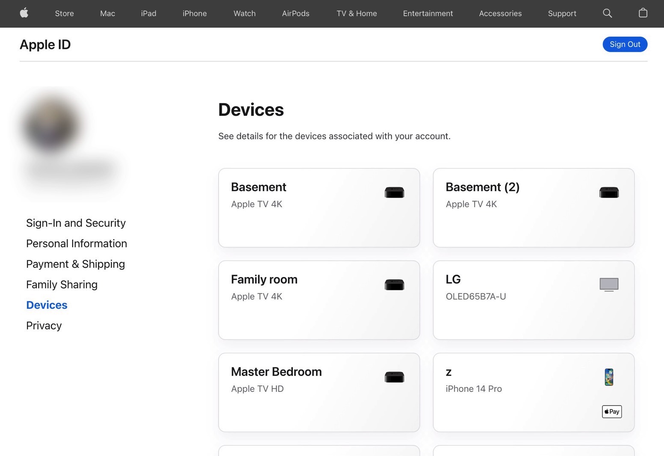Screen dimensions: 664x456
Task: Click the Apple TV icon on Master Bedroom card
Action: point(394,377)
